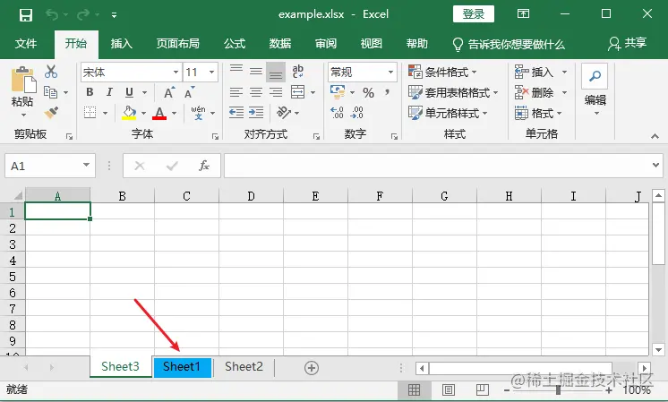This screenshot has width=668, height=402.
Task: Open the font color dropdown arrow
Action: (x=175, y=114)
